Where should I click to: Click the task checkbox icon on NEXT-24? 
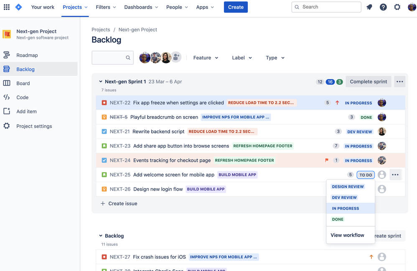[104, 160]
